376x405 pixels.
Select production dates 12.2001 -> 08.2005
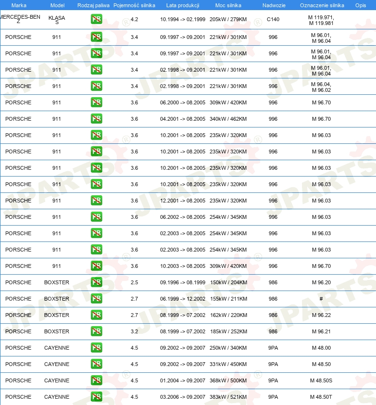[183, 201]
